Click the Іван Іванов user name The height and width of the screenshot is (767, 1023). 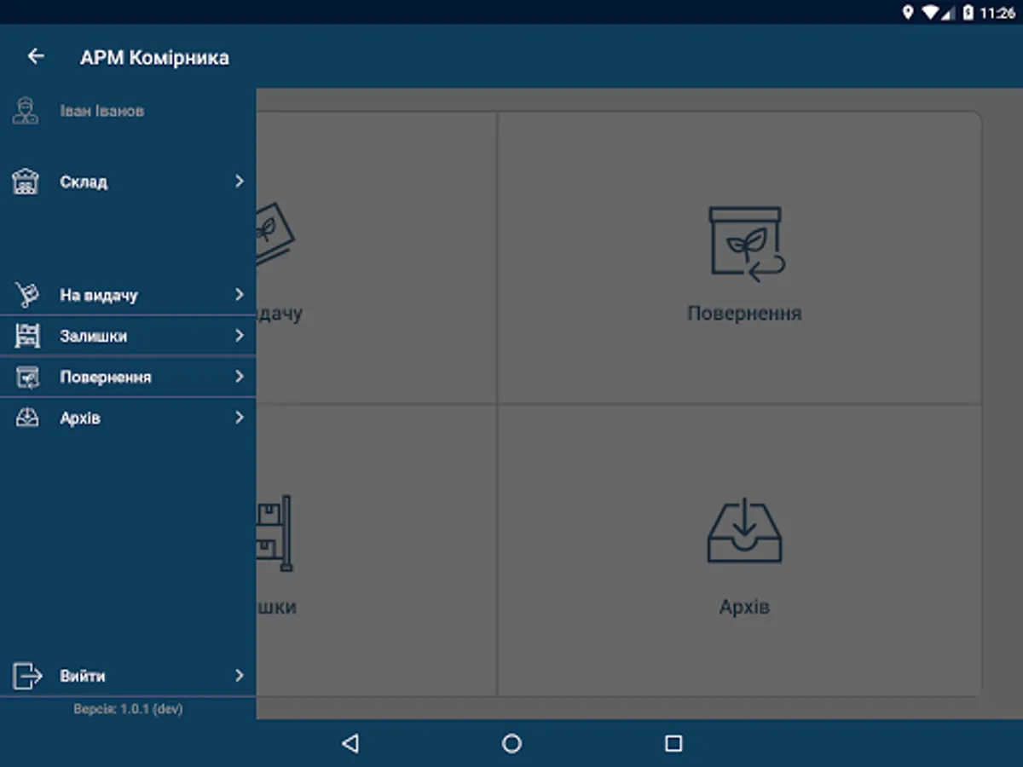[101, 112]
